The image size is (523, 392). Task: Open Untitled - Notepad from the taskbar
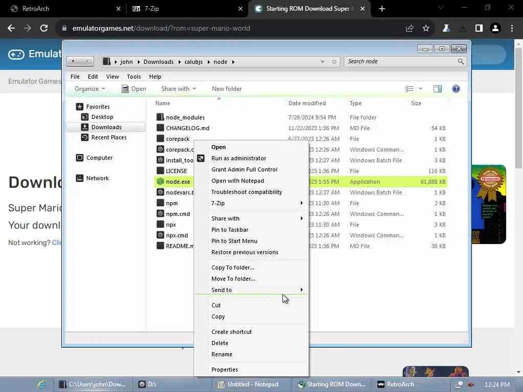click(252, 384)
